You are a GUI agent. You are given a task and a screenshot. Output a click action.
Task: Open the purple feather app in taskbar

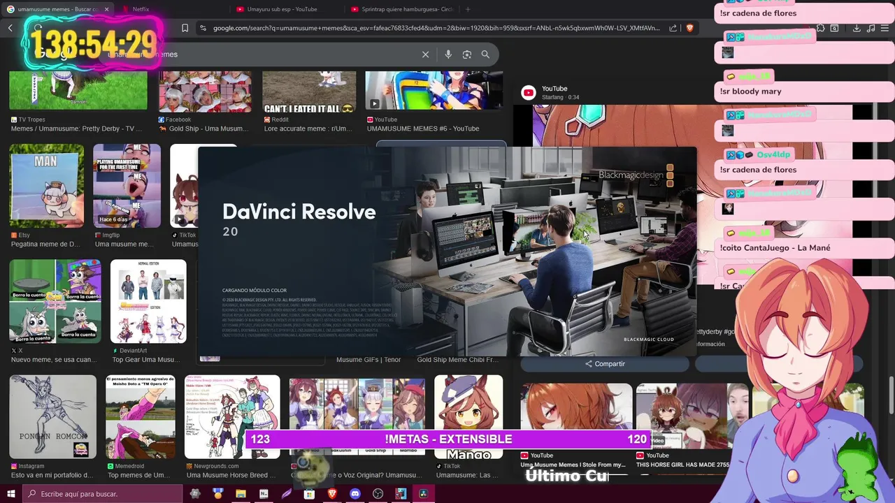point(287,494)
